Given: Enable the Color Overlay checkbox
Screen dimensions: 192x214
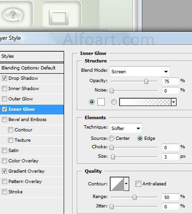Looking at the screenshot, I should point(4,160).
